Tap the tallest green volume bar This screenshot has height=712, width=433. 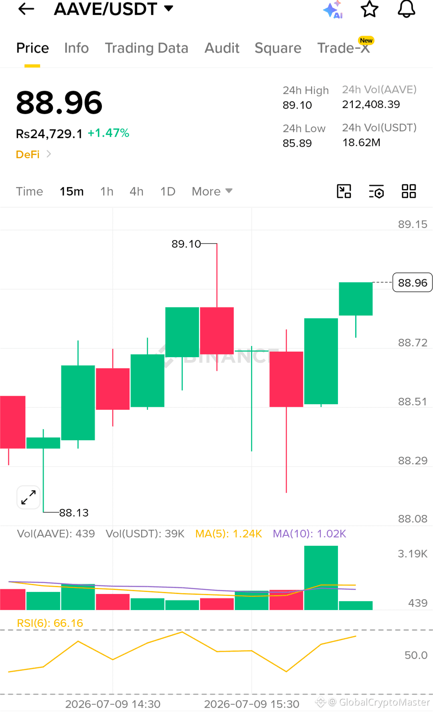pyautogui.click(x=321, y=578)
